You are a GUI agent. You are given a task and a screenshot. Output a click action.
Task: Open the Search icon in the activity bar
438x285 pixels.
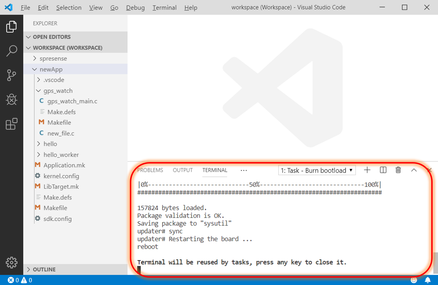point(12,51)
